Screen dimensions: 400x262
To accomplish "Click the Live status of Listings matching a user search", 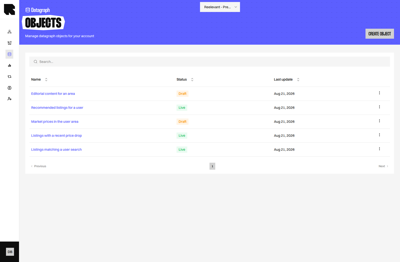I will pos(182,149).
